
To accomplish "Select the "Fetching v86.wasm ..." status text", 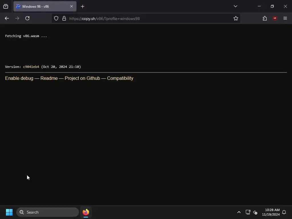I will 26,36.
